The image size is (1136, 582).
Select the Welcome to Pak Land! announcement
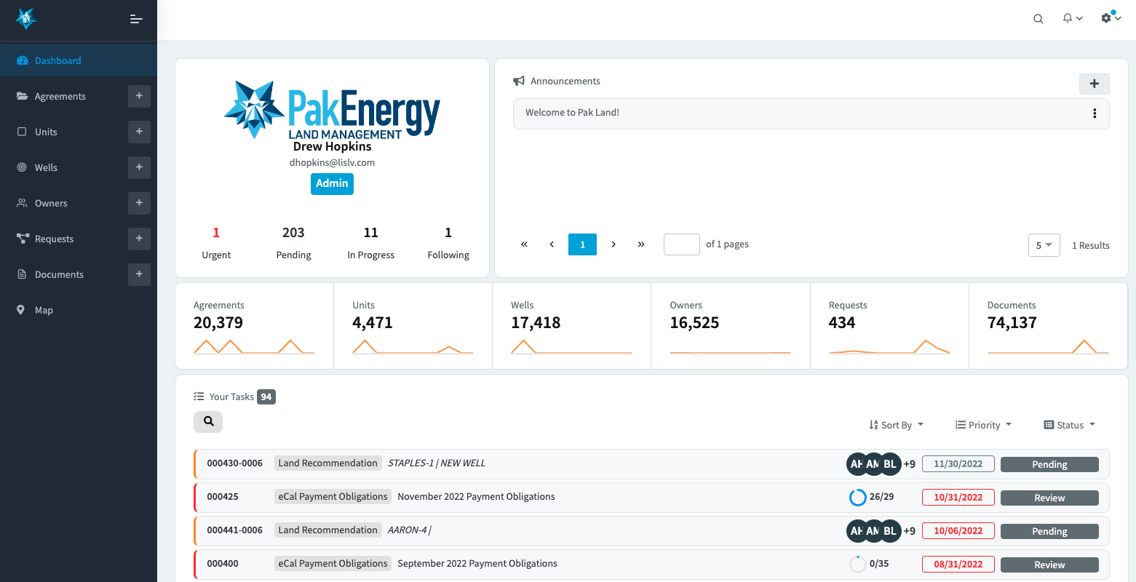[x=811, y=113]
